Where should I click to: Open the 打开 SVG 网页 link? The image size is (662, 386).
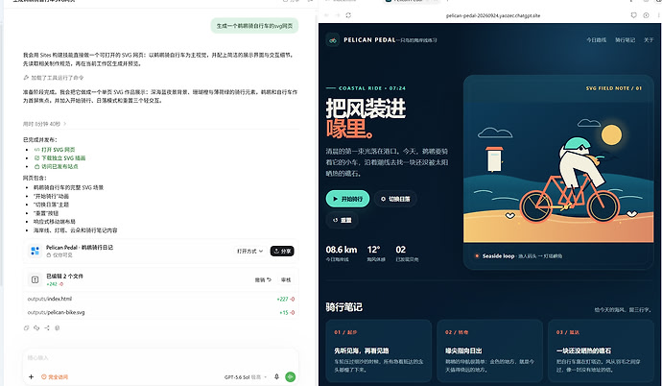(55, 150)
